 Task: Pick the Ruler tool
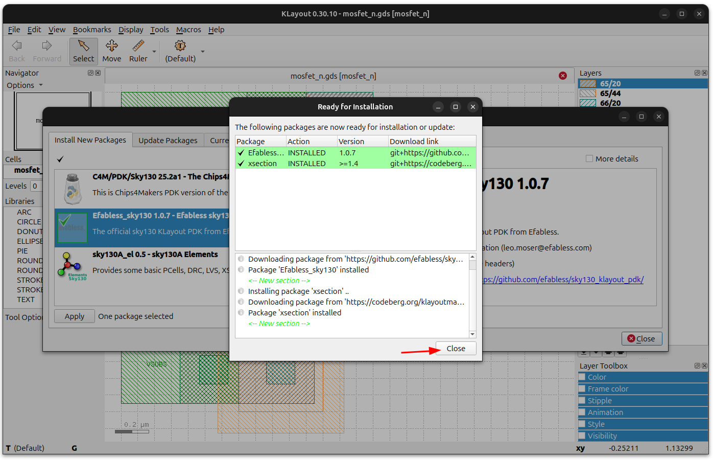[138, 51]
